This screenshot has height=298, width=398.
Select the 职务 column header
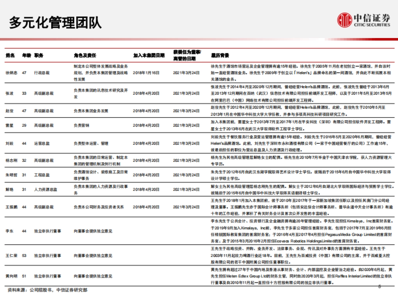point(38,56)
